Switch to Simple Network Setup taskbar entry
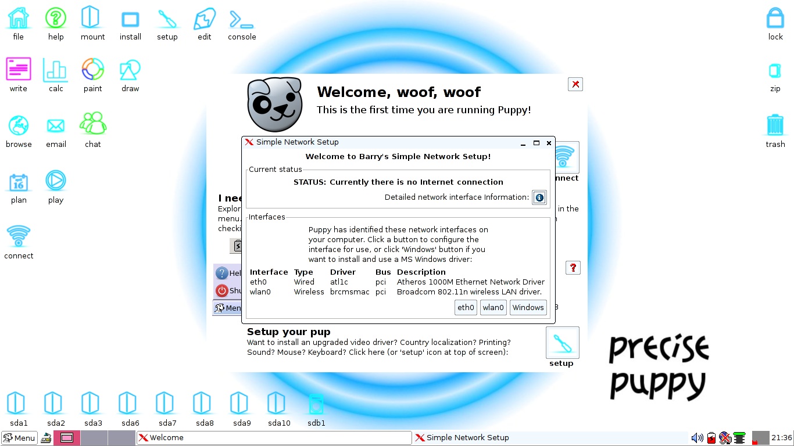The width and height of the screenshot is (794, 446). [x=550, y=438]
